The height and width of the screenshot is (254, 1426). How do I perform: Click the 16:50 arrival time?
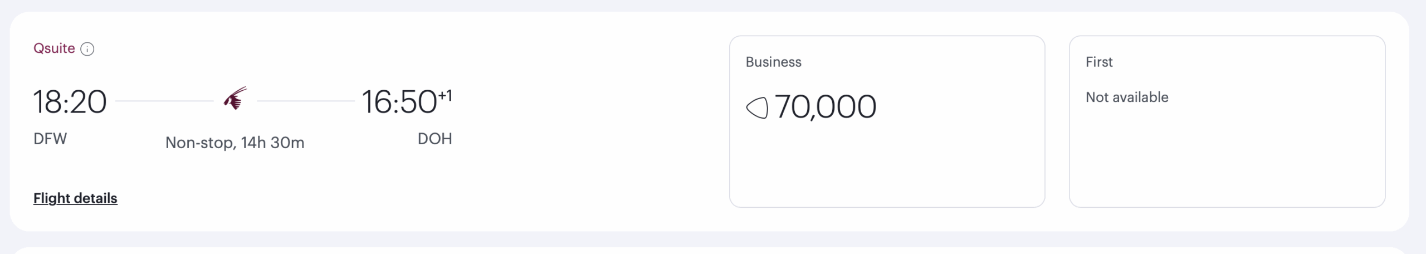pyautogui.click(x=399, y=102)
